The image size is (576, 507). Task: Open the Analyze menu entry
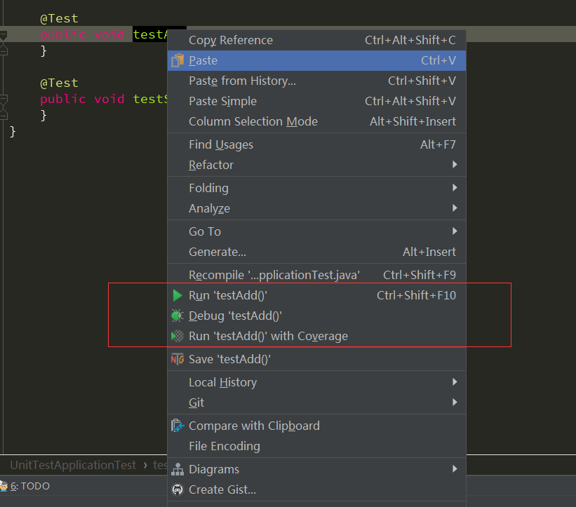(x=316, y=208)
